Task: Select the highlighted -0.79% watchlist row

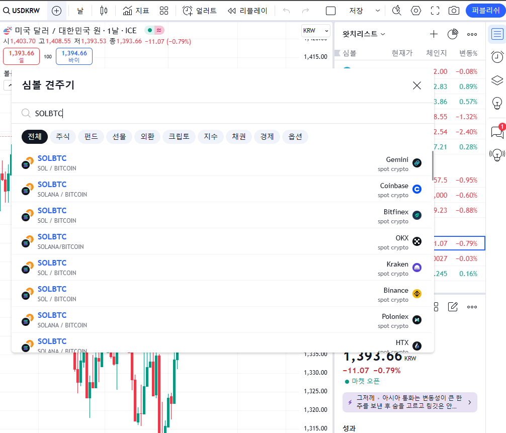Action: pos(459,243)
